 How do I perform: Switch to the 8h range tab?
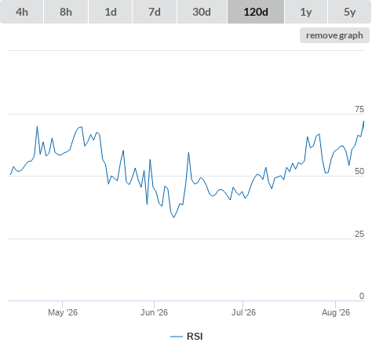66,12
